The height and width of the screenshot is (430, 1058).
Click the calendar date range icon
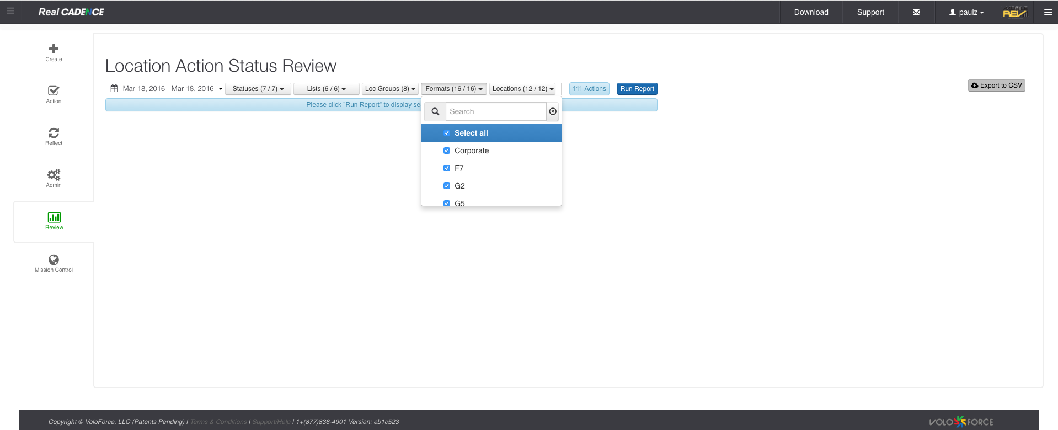coord(114,89)
